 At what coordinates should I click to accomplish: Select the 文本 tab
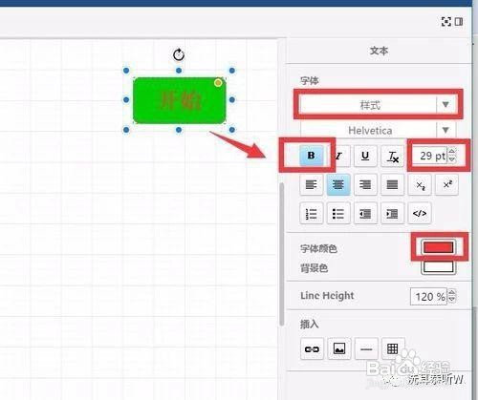[379, 51]
